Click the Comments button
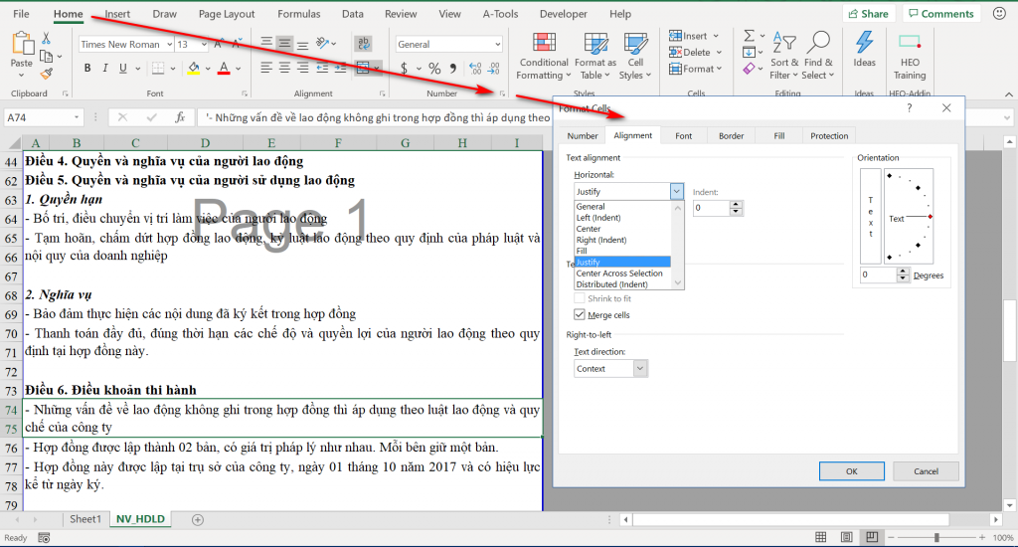1018x547 pixels. 940,14
